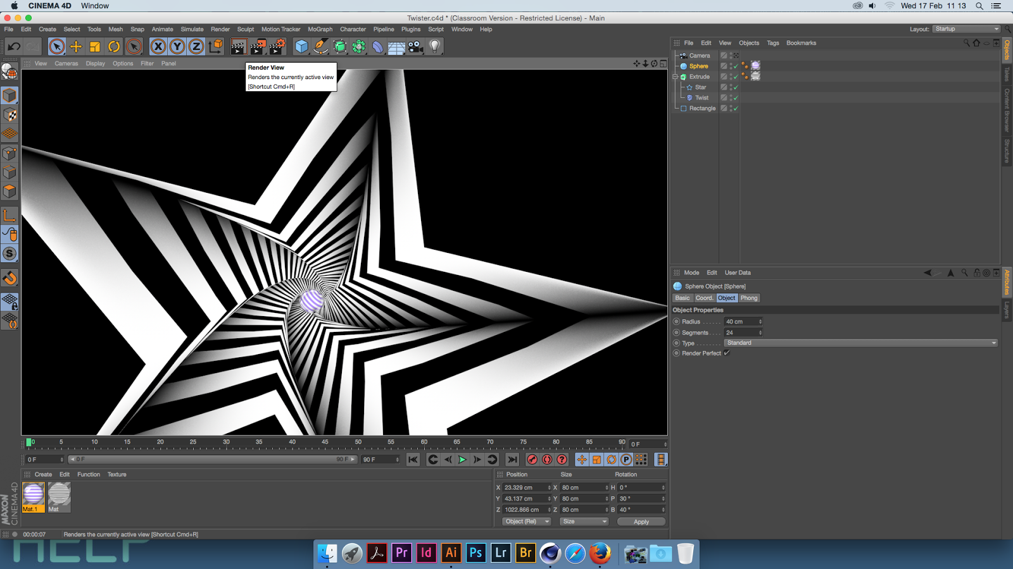Image resolution: width=1013 pixels, height=569 pixels.
Task: Select the Mat.1 material thumbnail
Action: click(x=34, y=497)
